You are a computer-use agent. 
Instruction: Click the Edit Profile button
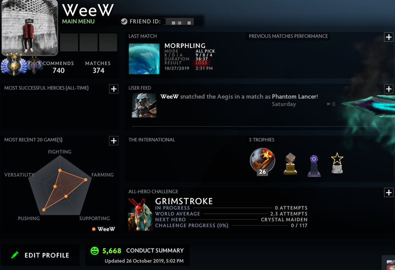(40, 255)
